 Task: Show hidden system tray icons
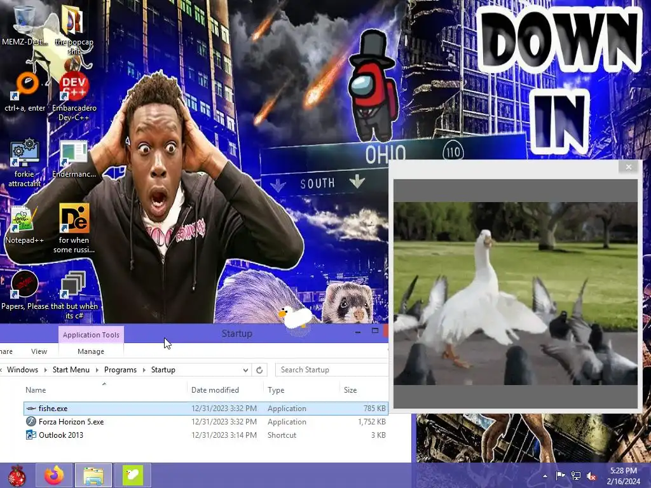[545, 476]
